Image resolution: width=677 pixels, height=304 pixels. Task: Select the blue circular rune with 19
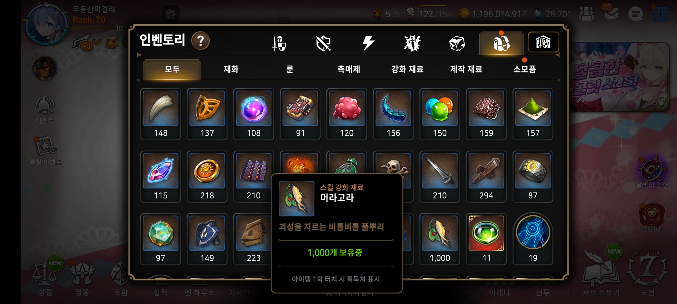coord(533,239)
